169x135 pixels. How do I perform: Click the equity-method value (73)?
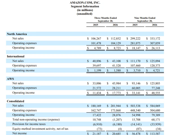point(99,129)
